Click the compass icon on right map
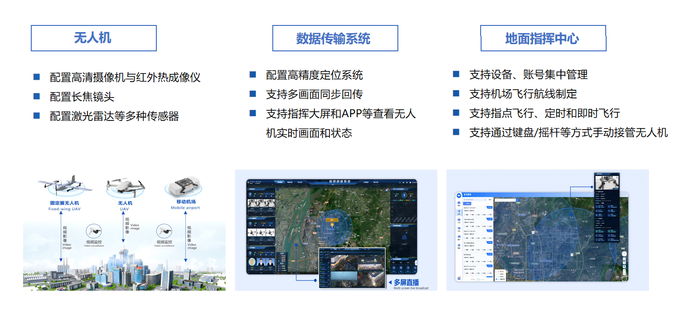The image size is (687, 311). click(x=624, y=254)
